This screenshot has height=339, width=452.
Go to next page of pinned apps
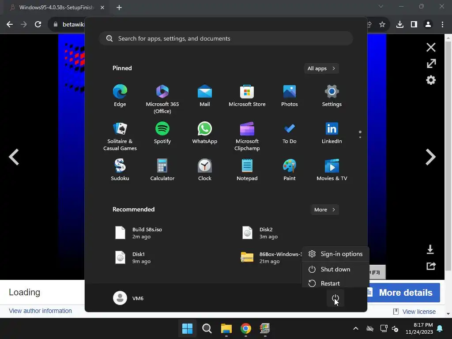[360, 137]
